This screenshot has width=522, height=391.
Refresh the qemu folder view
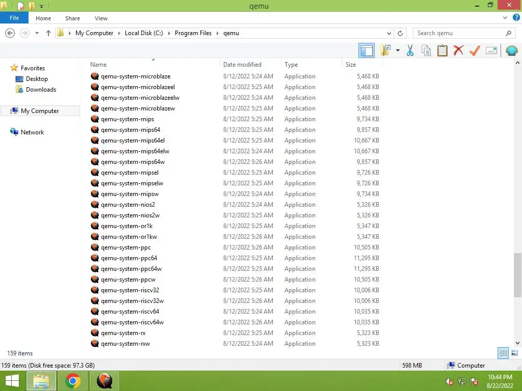click(x=400, y=33)
